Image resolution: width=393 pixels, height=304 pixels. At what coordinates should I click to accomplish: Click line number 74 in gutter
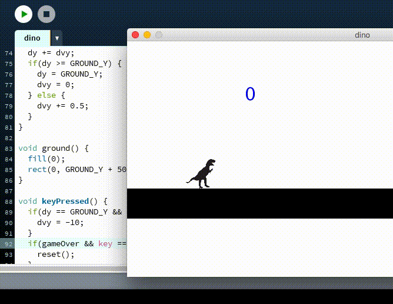point(8,53)
